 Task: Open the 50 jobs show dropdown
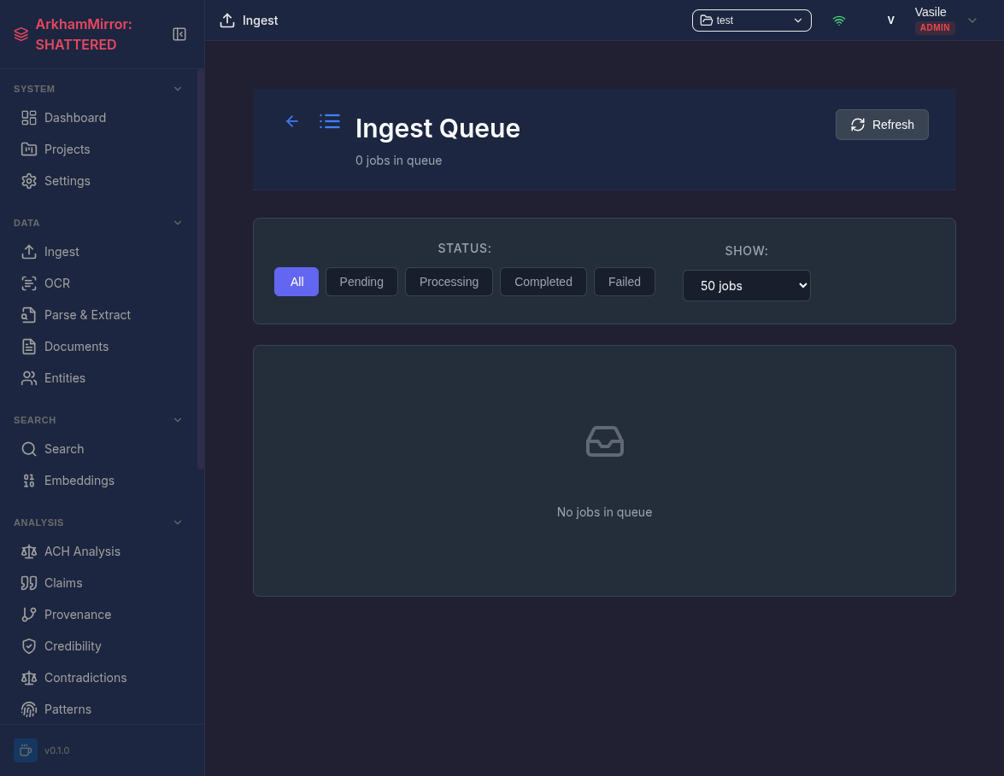[747, 285]
